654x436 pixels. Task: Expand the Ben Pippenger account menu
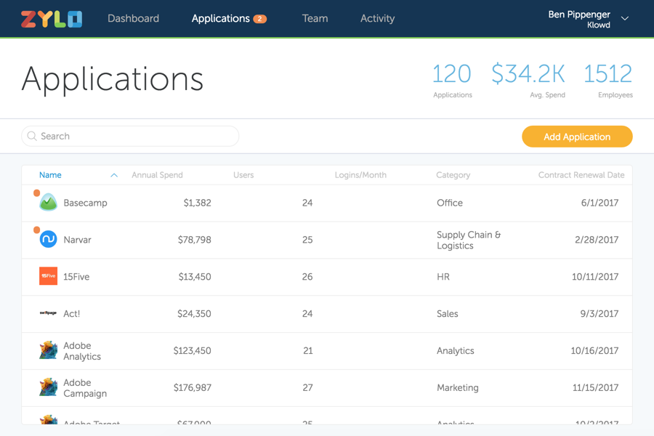tap(625, 19)
